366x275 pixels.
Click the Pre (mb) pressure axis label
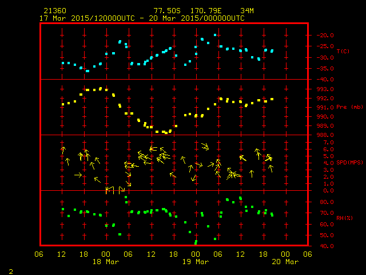pos(349,107)
